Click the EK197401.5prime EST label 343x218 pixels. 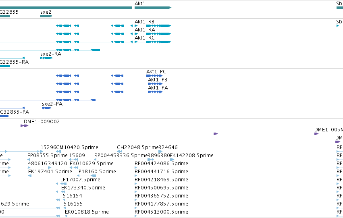pos(50,172)
